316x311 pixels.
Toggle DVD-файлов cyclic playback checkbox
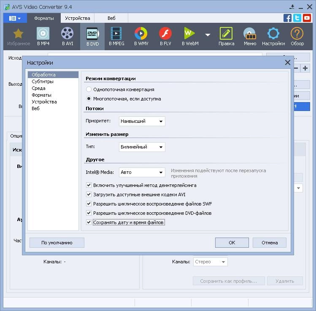(x=89, y=213)
